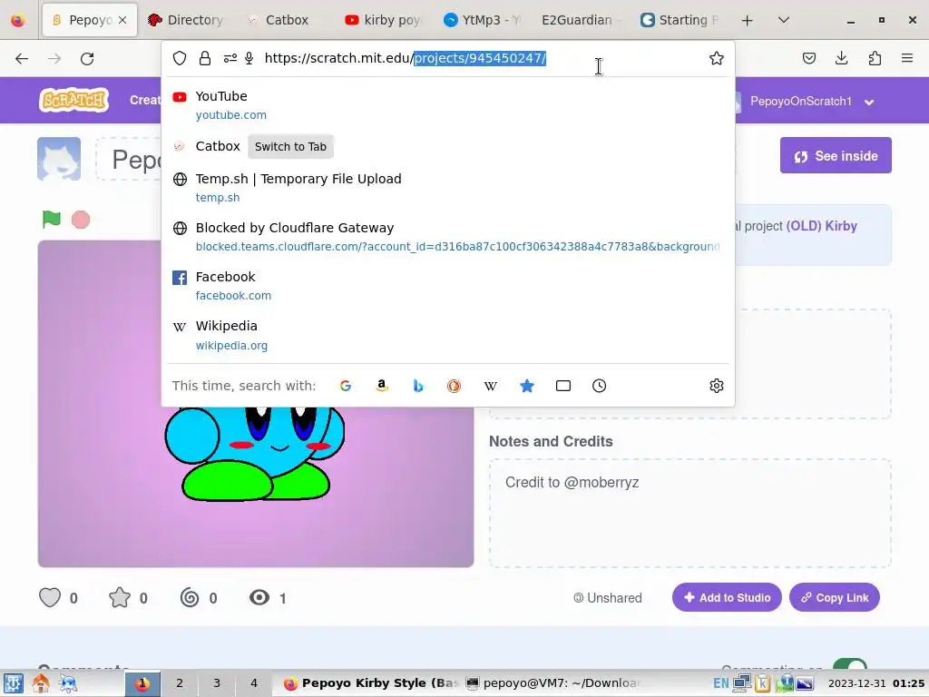Switch to workspace 2 in taskbar
The image size is (929, 697).
180,682
